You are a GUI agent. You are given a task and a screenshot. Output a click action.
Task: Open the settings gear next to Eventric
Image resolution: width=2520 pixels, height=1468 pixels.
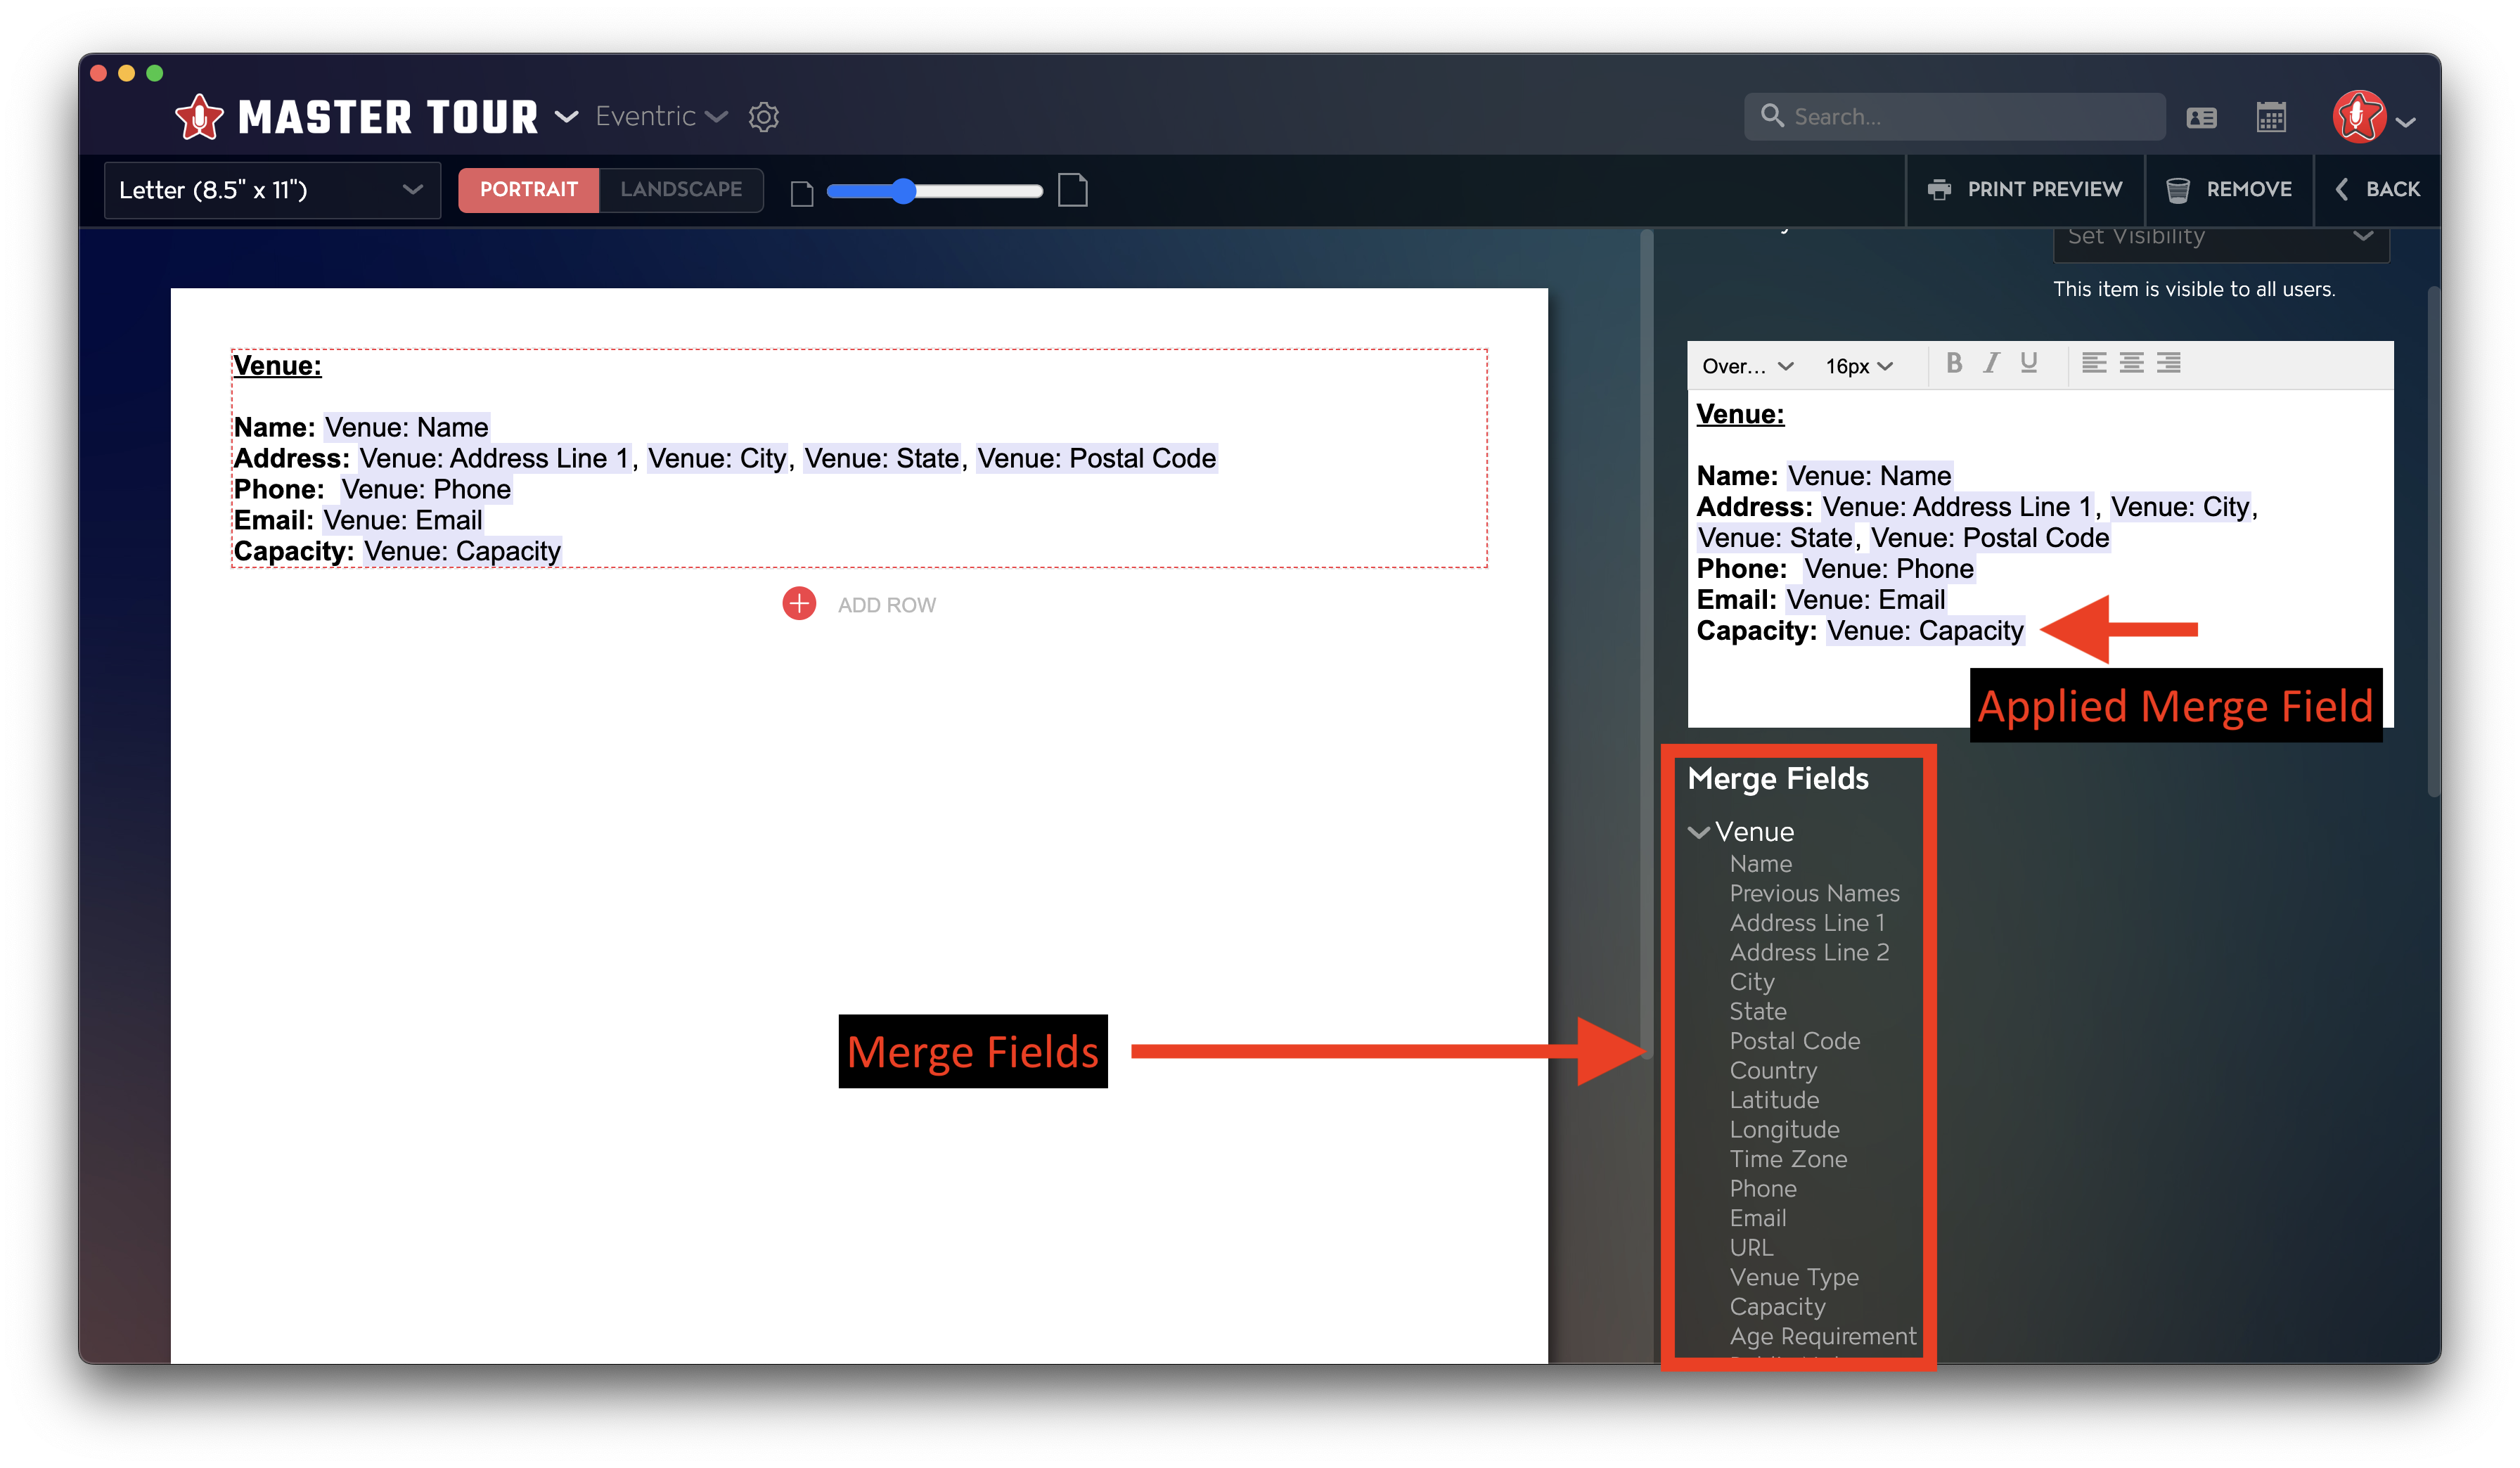(x=764, y=117)
